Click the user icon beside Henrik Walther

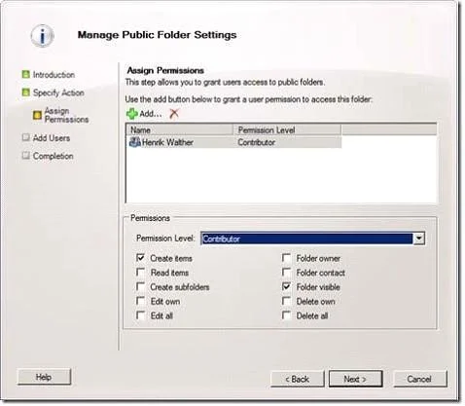[x=134, y=142]
